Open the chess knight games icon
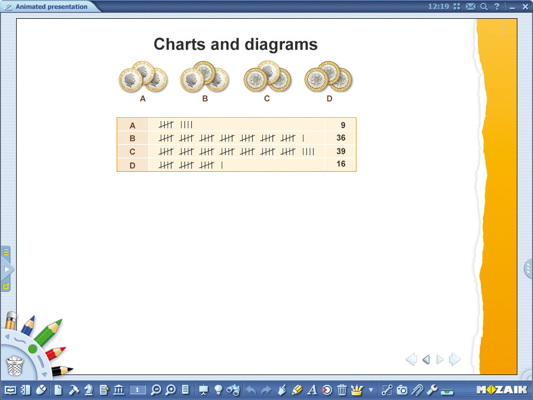 pyautogui.click(x=88, y=390)
